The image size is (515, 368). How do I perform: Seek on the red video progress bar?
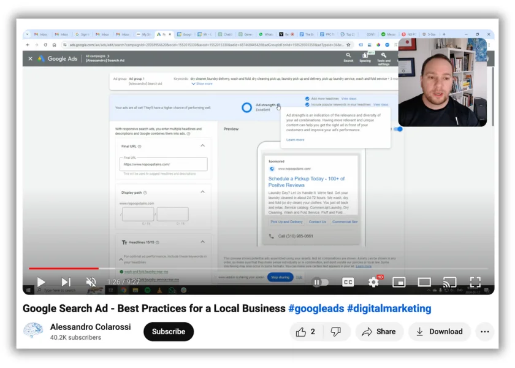pos(64,269)
